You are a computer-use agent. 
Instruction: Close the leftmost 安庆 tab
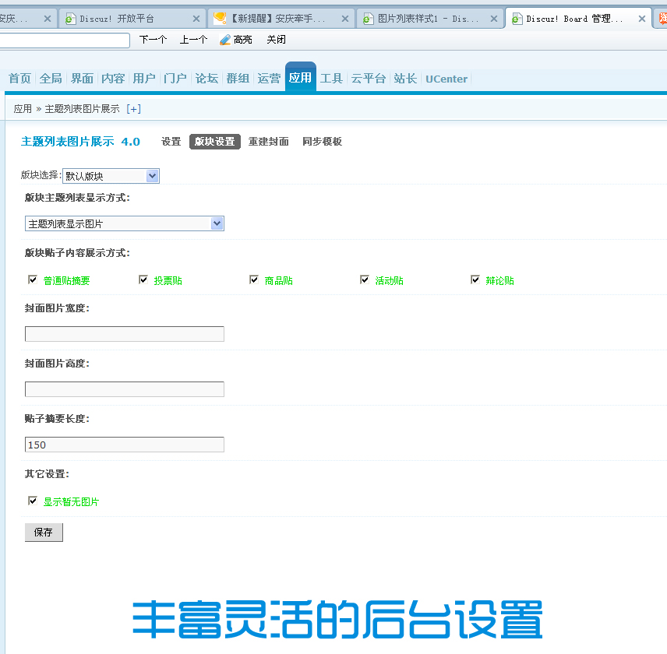click(x=48, y=19)
